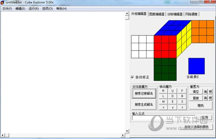Switch to the 对称编辑器 tab
Screen dimensions: 216x139
pos(175,14)
